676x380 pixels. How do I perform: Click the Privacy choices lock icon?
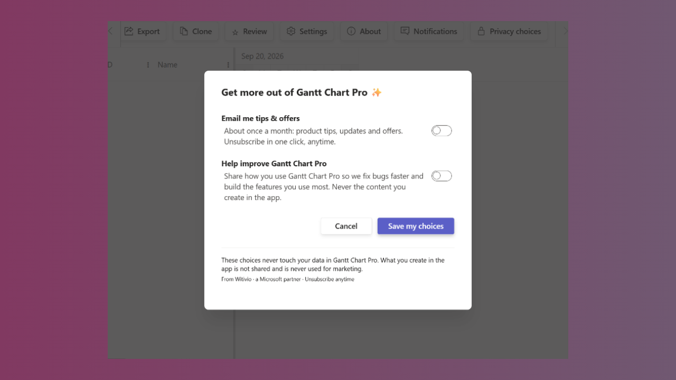tap(481, 31)
